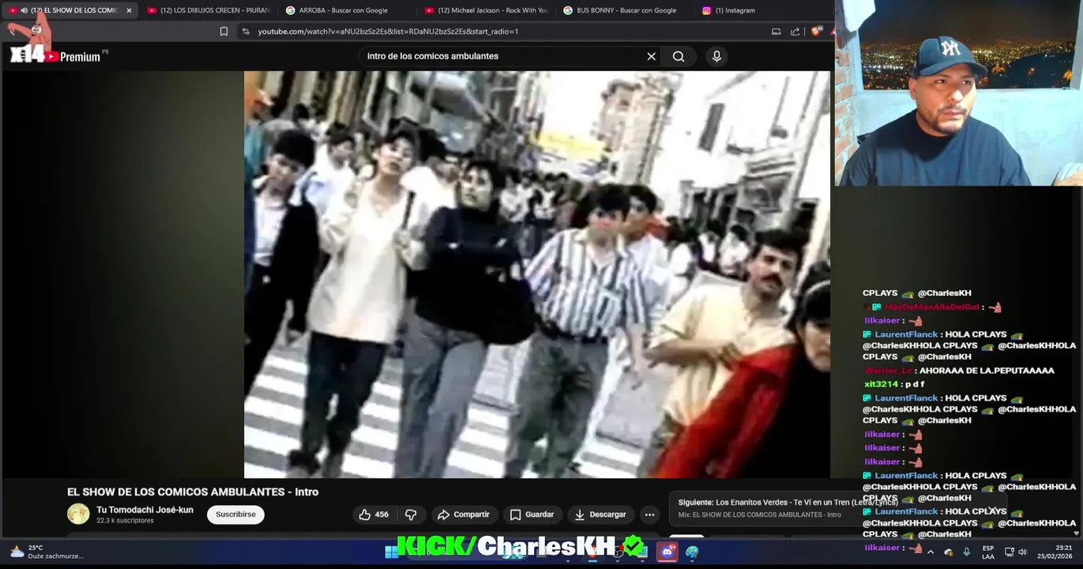The image size is (1083, 569).
Task: Share this page via address bar share icon
Action: click(795, 32)
